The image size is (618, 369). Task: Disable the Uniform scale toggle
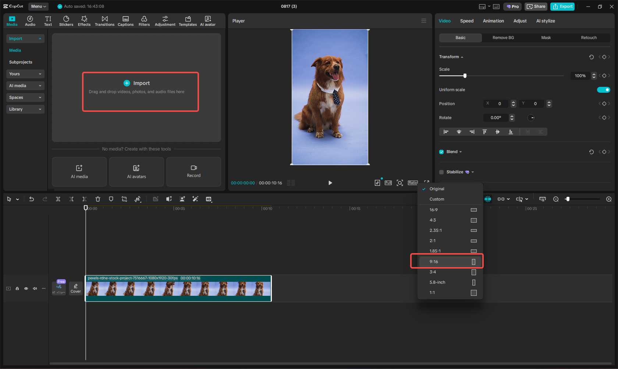[603, 89]
